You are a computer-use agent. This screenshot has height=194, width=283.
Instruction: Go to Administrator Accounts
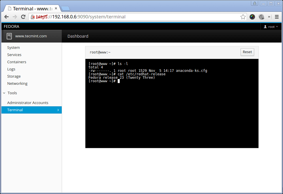click(x=28, y=103)
